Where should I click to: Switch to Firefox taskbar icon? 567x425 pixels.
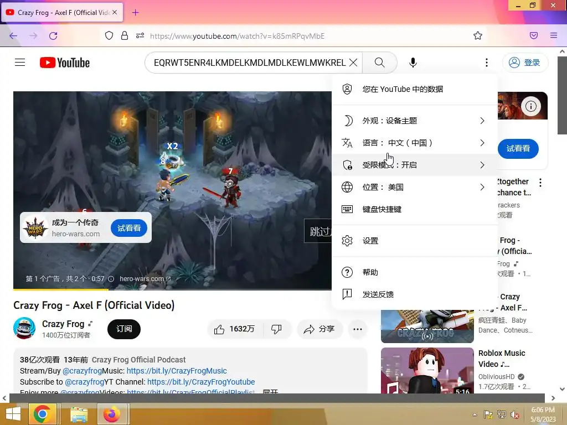click(112, 414)
